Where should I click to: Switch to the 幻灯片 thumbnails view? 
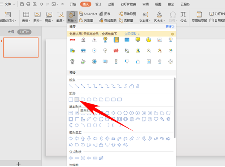[x=24, y=32]
